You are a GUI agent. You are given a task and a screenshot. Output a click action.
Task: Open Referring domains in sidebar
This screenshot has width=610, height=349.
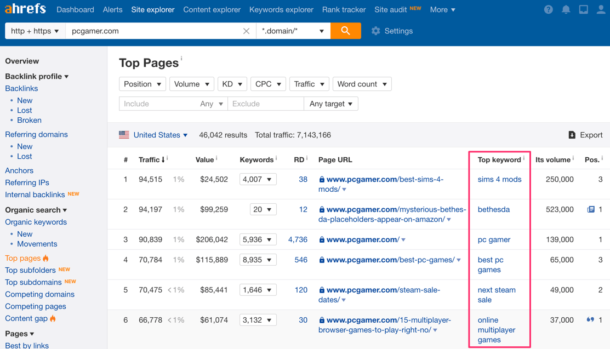(36, 134)
